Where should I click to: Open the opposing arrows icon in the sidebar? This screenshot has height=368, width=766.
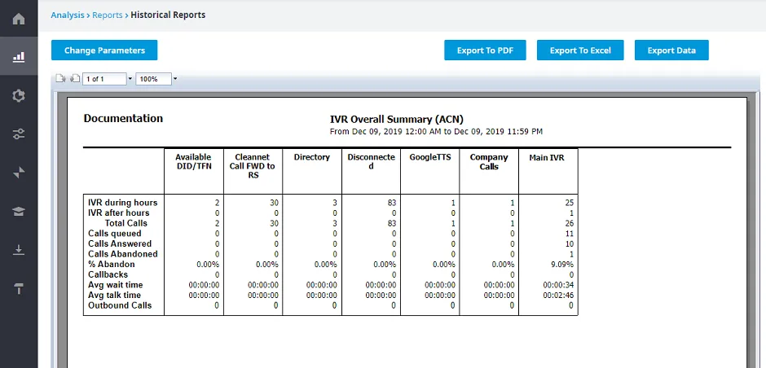coord(19,173)
